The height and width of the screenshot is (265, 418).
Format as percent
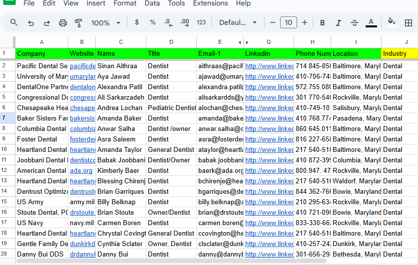pos(153,22)
